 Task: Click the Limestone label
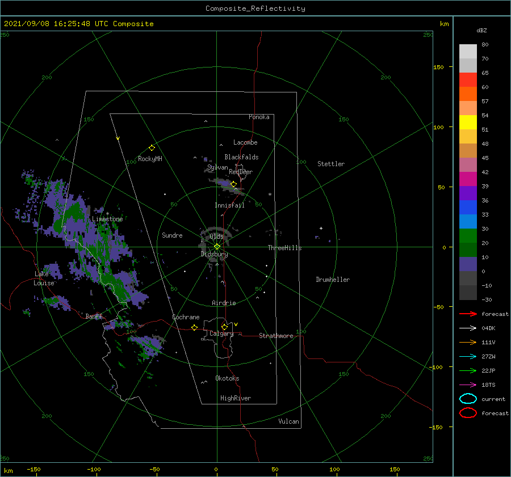pos(107,219)
